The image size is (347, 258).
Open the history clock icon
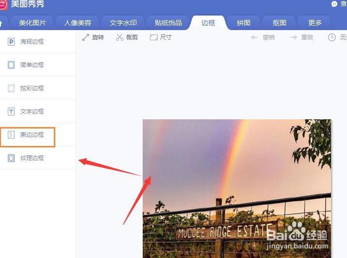(x=332, y=37)
